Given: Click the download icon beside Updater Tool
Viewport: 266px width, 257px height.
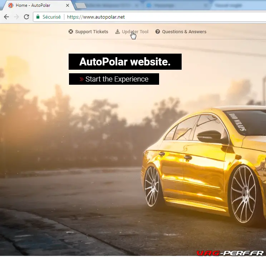Looking at the screenshot, I should (117, 31).
